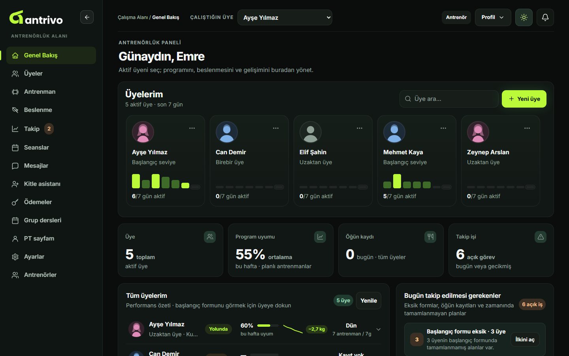Viewport: 569px width, 356px height.
Task: Open the Çalıştığın Üye member dropdown
Action: pos(285,17)
